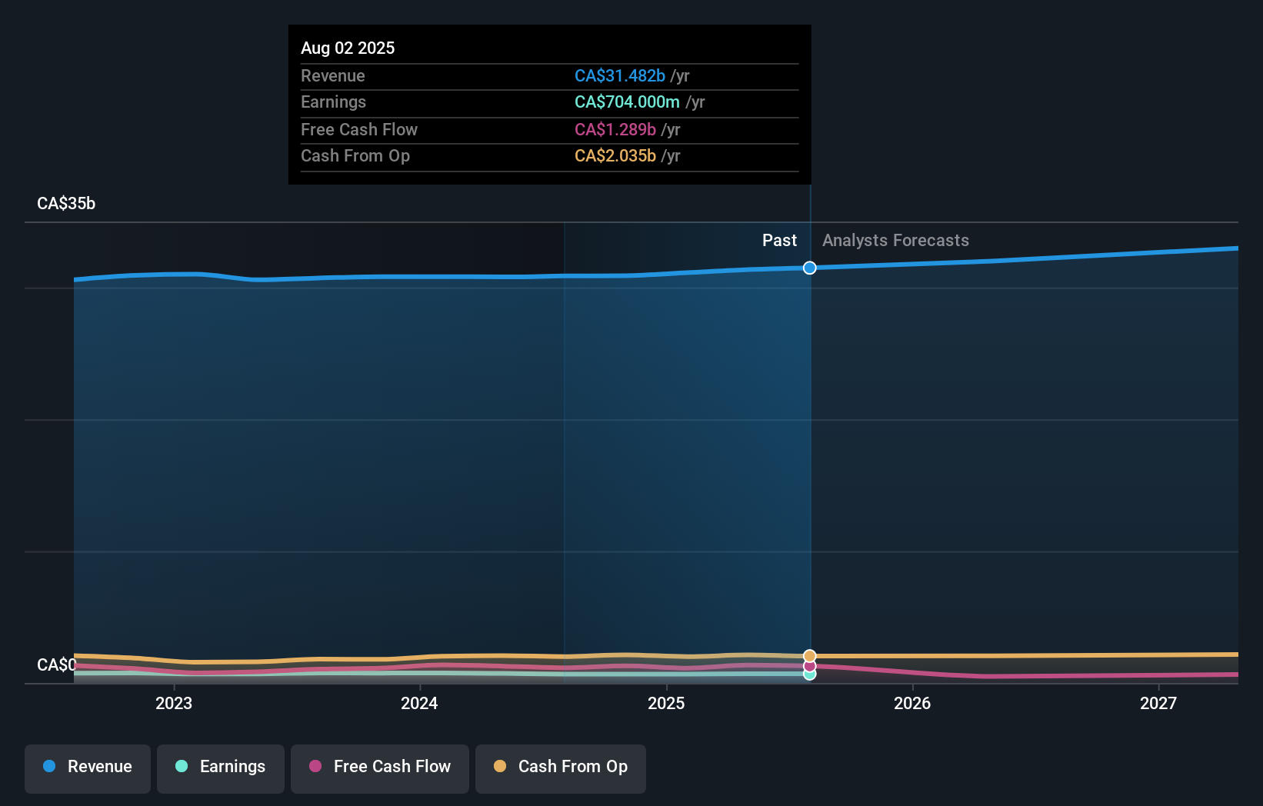Click the CA$31.482b Revenue value link
The width and height of the screenshot is (1263, 806).
[x=619, y=75]
